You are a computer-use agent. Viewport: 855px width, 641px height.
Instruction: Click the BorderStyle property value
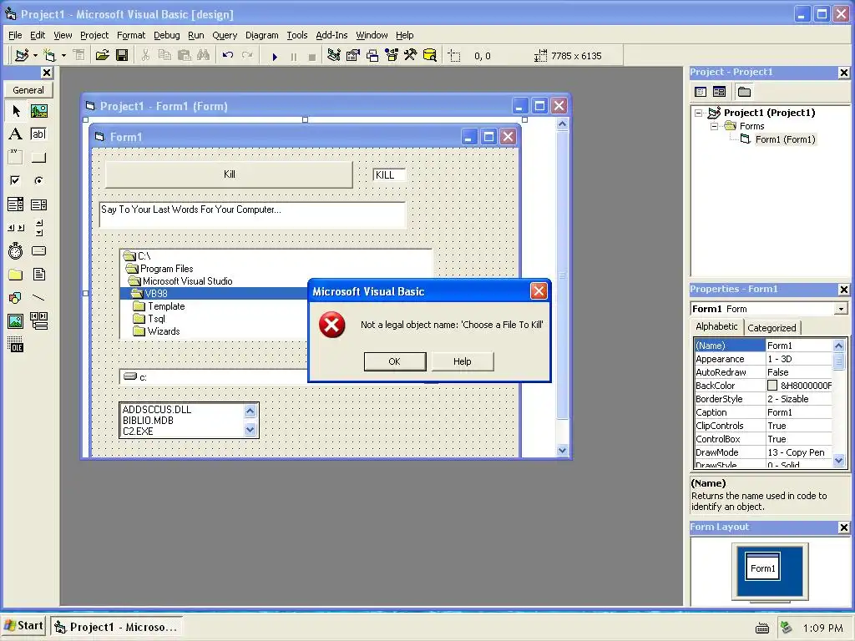pyautogui.click(x=799, y=399)
